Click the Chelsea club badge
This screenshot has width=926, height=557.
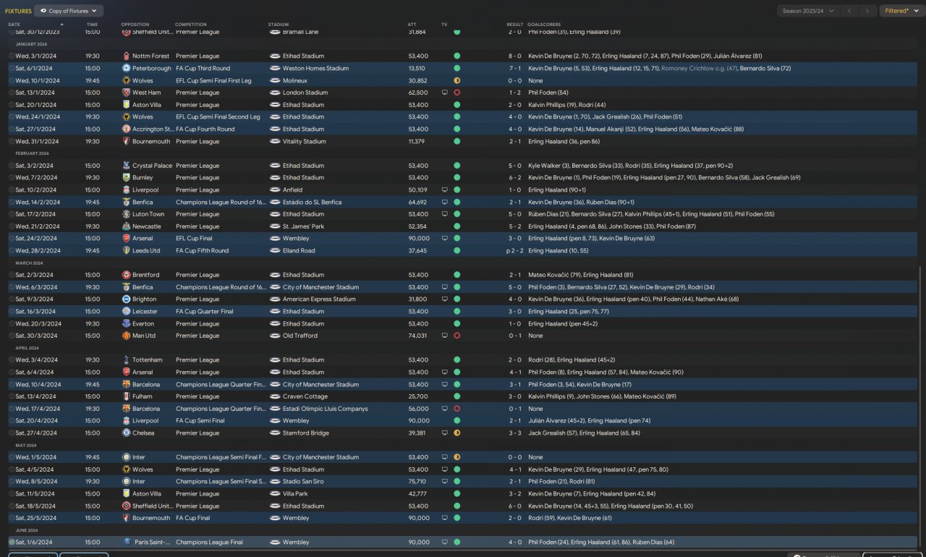(126, 433)
